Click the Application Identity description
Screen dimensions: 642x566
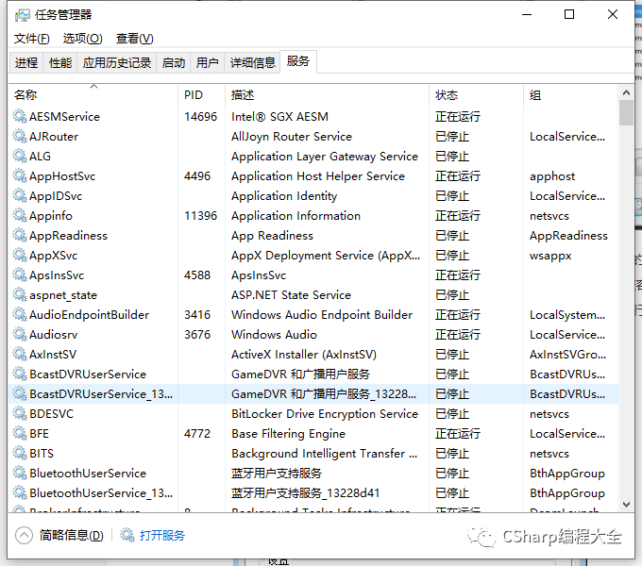click(x=284, y=196)
